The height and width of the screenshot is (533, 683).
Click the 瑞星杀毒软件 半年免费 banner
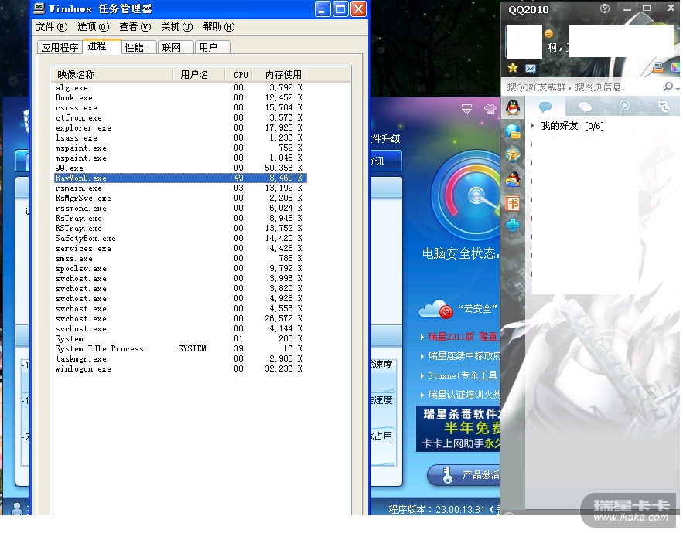point(458,429)
